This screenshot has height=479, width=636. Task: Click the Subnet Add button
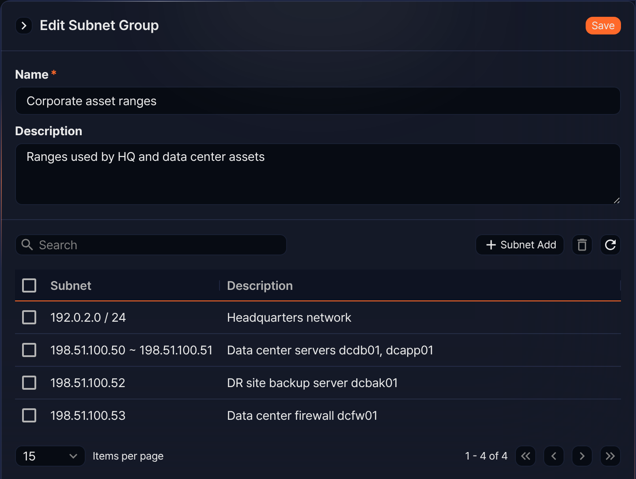520,245
